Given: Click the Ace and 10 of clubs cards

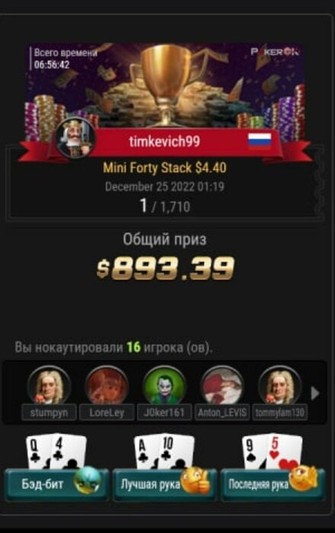Looking at the screenshot, I should coord(164,452).
